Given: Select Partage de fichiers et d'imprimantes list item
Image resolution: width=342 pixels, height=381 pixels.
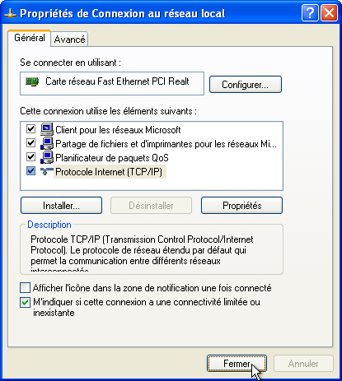Looking at the screenshot, I should point(166,144).
